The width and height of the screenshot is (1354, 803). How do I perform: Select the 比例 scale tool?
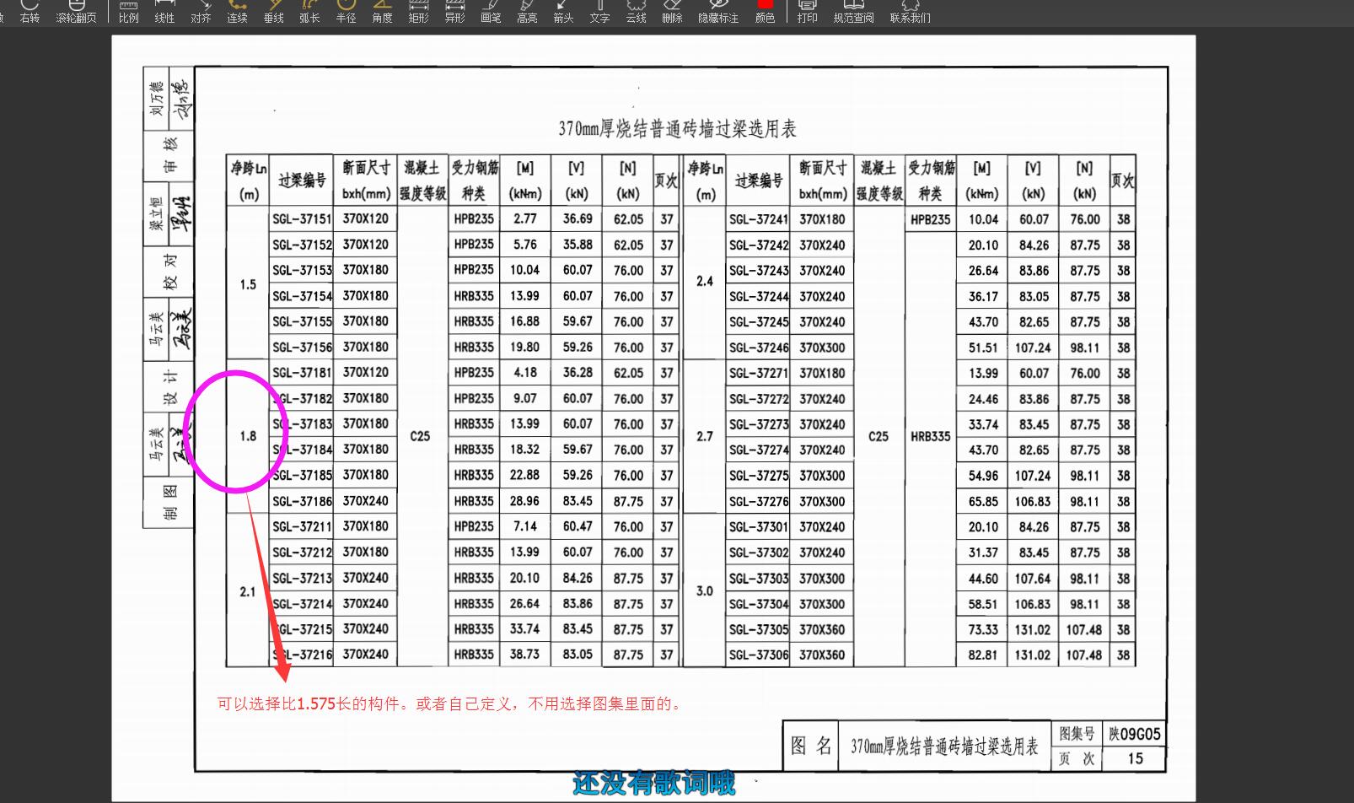129,12
